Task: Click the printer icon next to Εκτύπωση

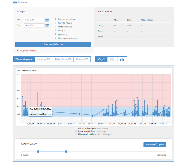Action: pyautogui.click(x=15, y=2)
